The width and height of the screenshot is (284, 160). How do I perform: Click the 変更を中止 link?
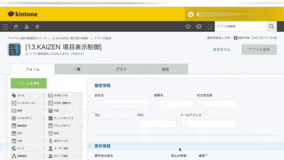coord(222,49)
